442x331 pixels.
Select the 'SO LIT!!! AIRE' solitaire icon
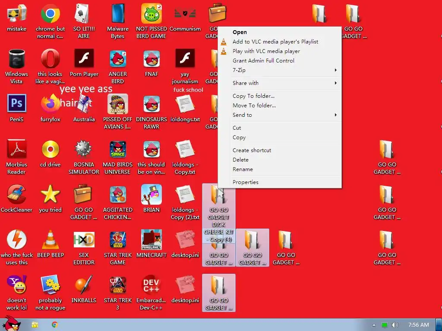84,21
